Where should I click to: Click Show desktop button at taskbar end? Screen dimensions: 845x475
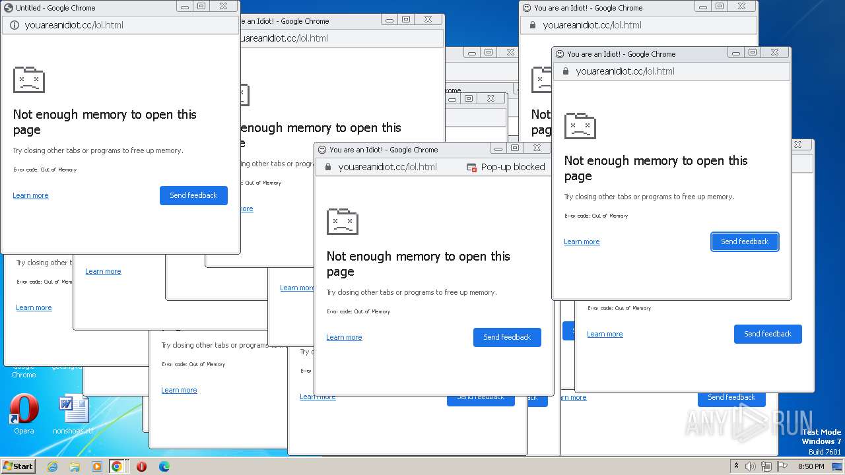[x=838, y=466]
